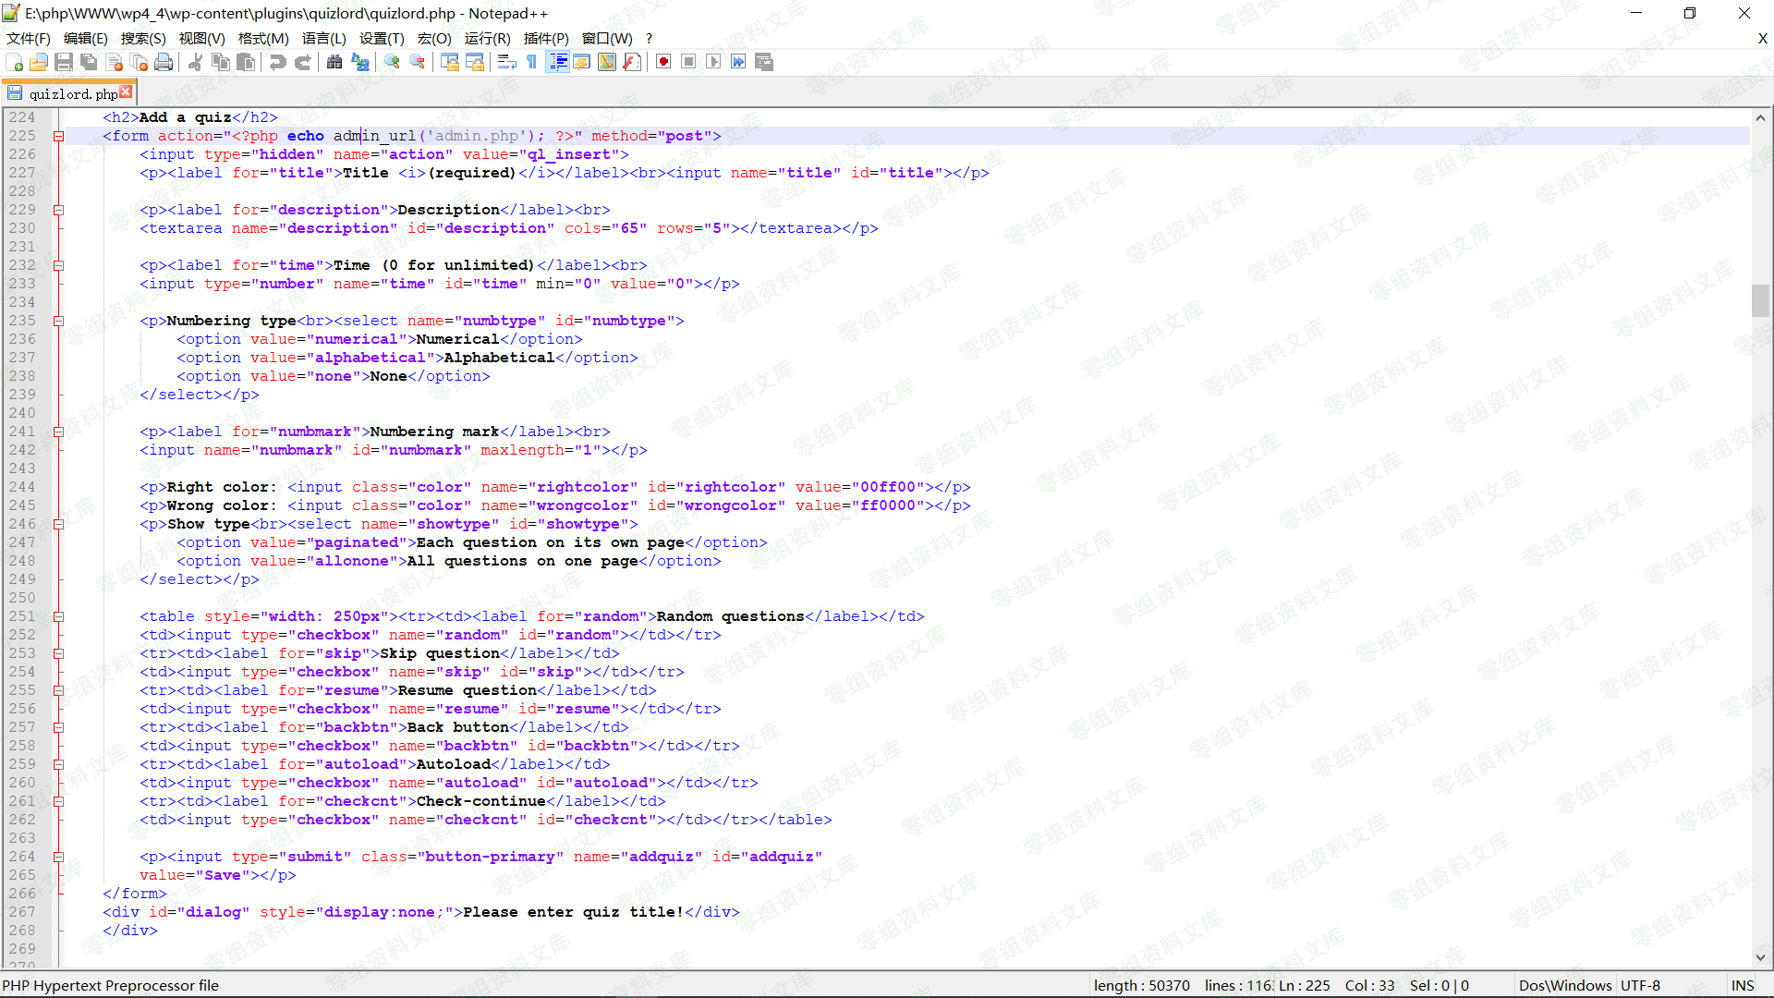Toggle word wrap toolbar button
Image resolution: width=1774 pixels, height=998 pixels.
point(506,62)
